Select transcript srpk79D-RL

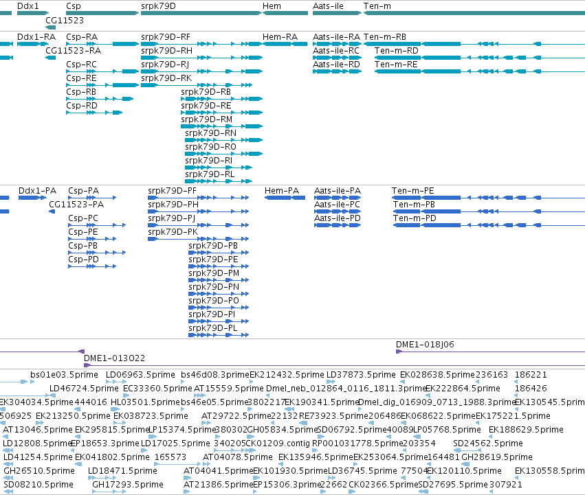coord(210,175)
